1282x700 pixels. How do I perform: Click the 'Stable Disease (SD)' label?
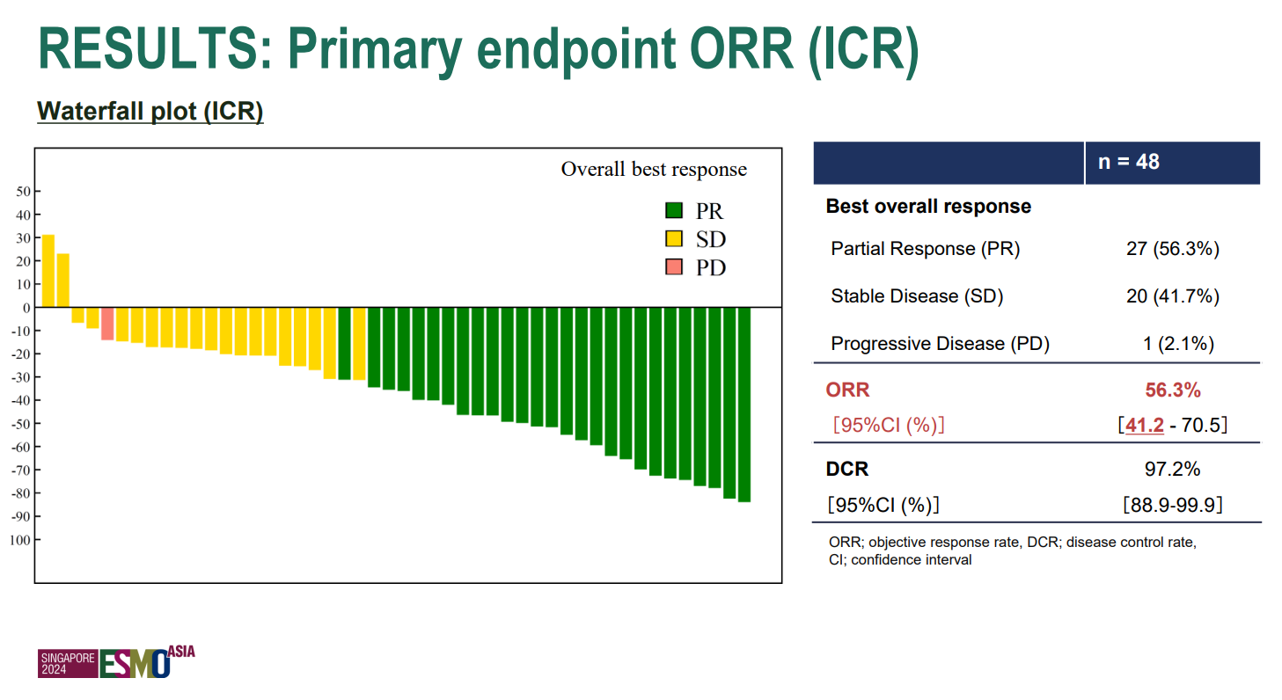[917, 296]
